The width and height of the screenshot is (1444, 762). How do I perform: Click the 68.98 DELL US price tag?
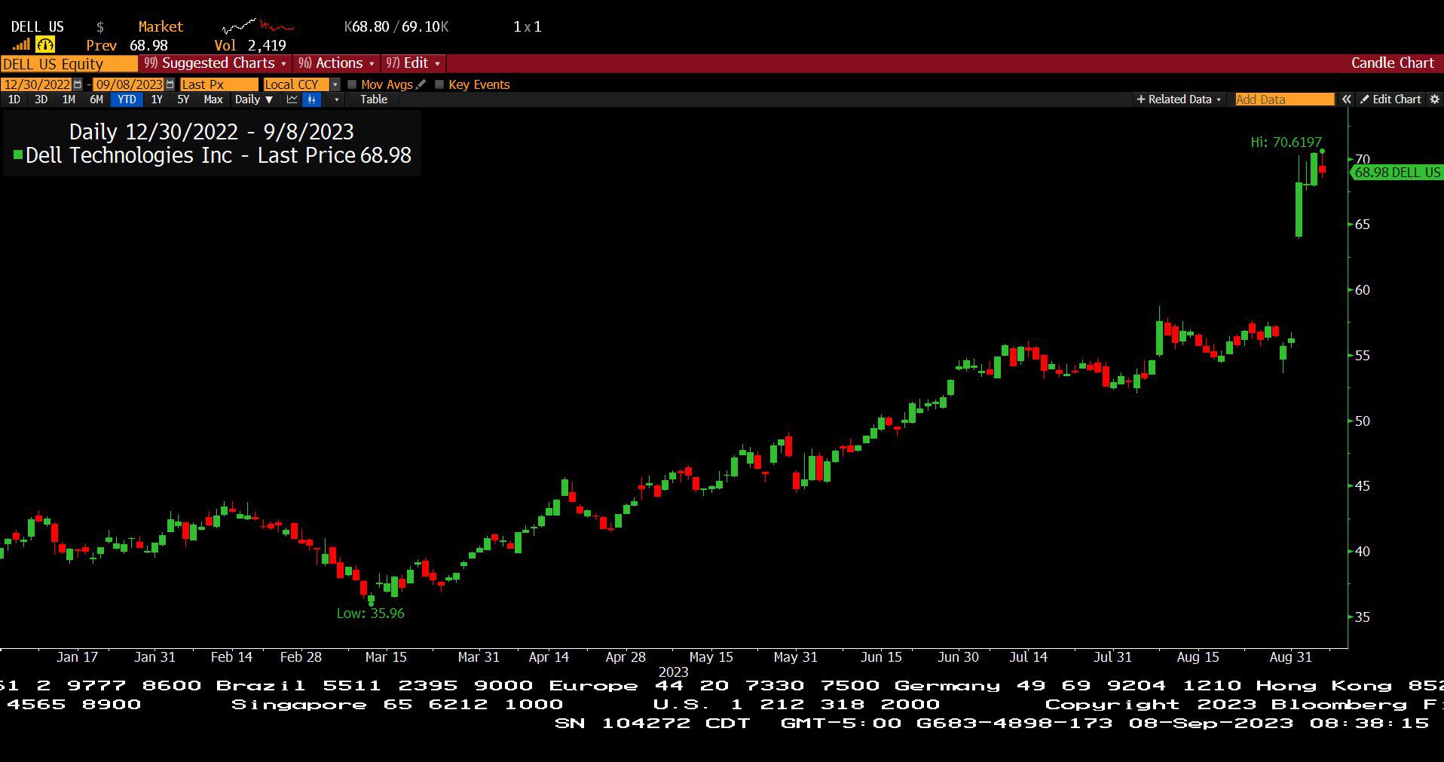coord(1397,173)
